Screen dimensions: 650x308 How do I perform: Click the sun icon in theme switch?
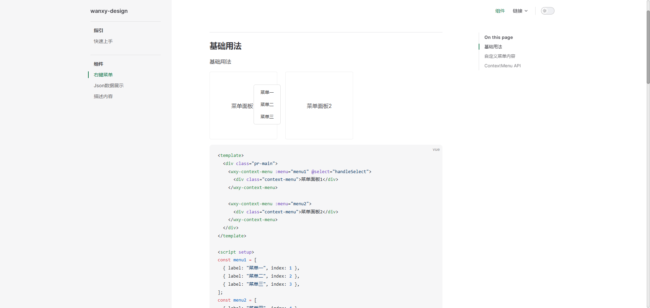coord(545,11)
